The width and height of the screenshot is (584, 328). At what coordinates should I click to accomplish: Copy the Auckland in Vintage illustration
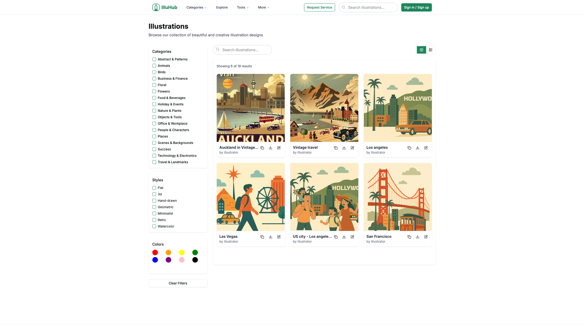pyautogui.click(x=262, y=148)
